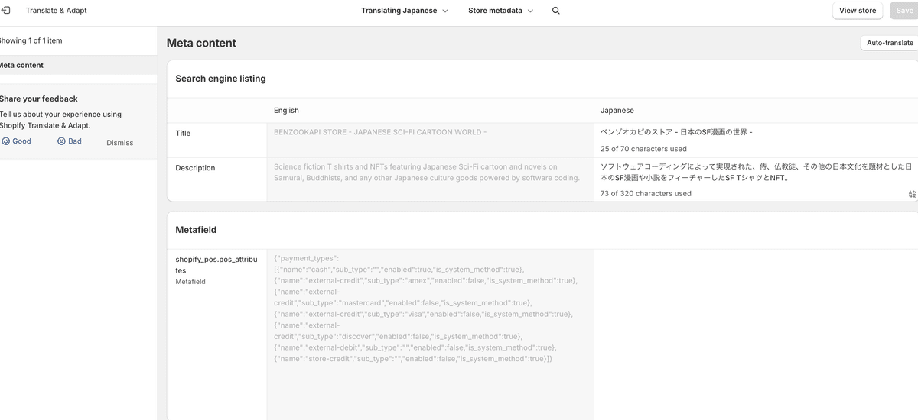This screenshot has height=420, width=918.
Task: Open the Store metadata resource dropdown
Action: 501,11
